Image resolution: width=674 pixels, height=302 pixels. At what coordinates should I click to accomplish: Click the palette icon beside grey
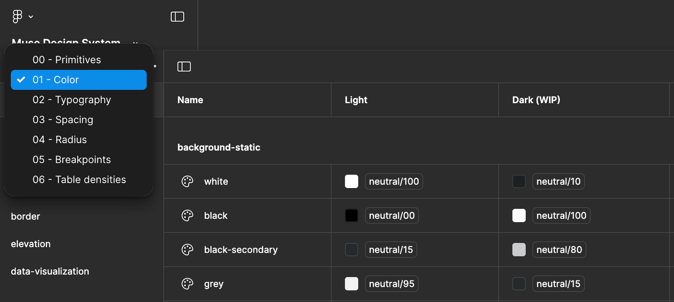pyautogui.click(x=187, y=284)
